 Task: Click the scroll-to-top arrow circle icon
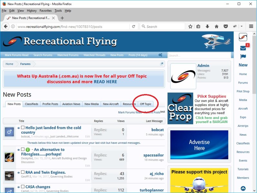point(243,188)
